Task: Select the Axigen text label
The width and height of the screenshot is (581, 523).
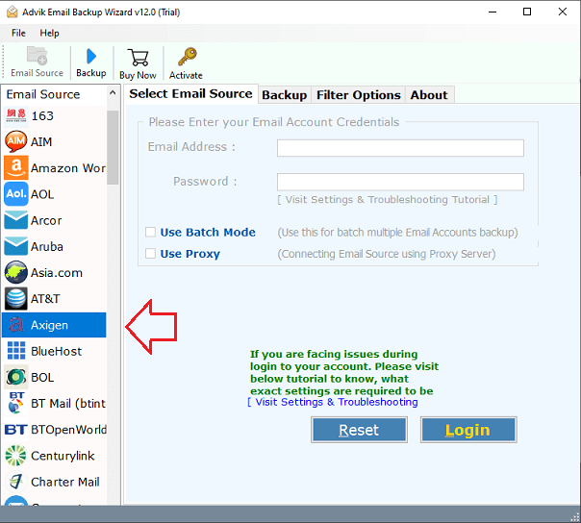Action: click(49, 325)
